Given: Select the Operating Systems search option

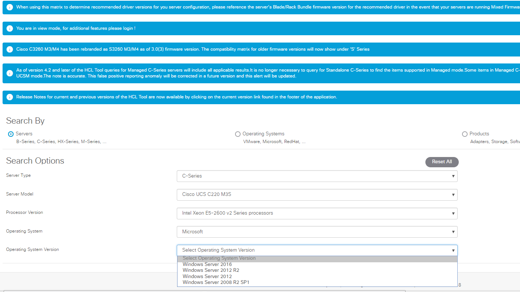Looking at the screenshot, I should tap(238, 134).
